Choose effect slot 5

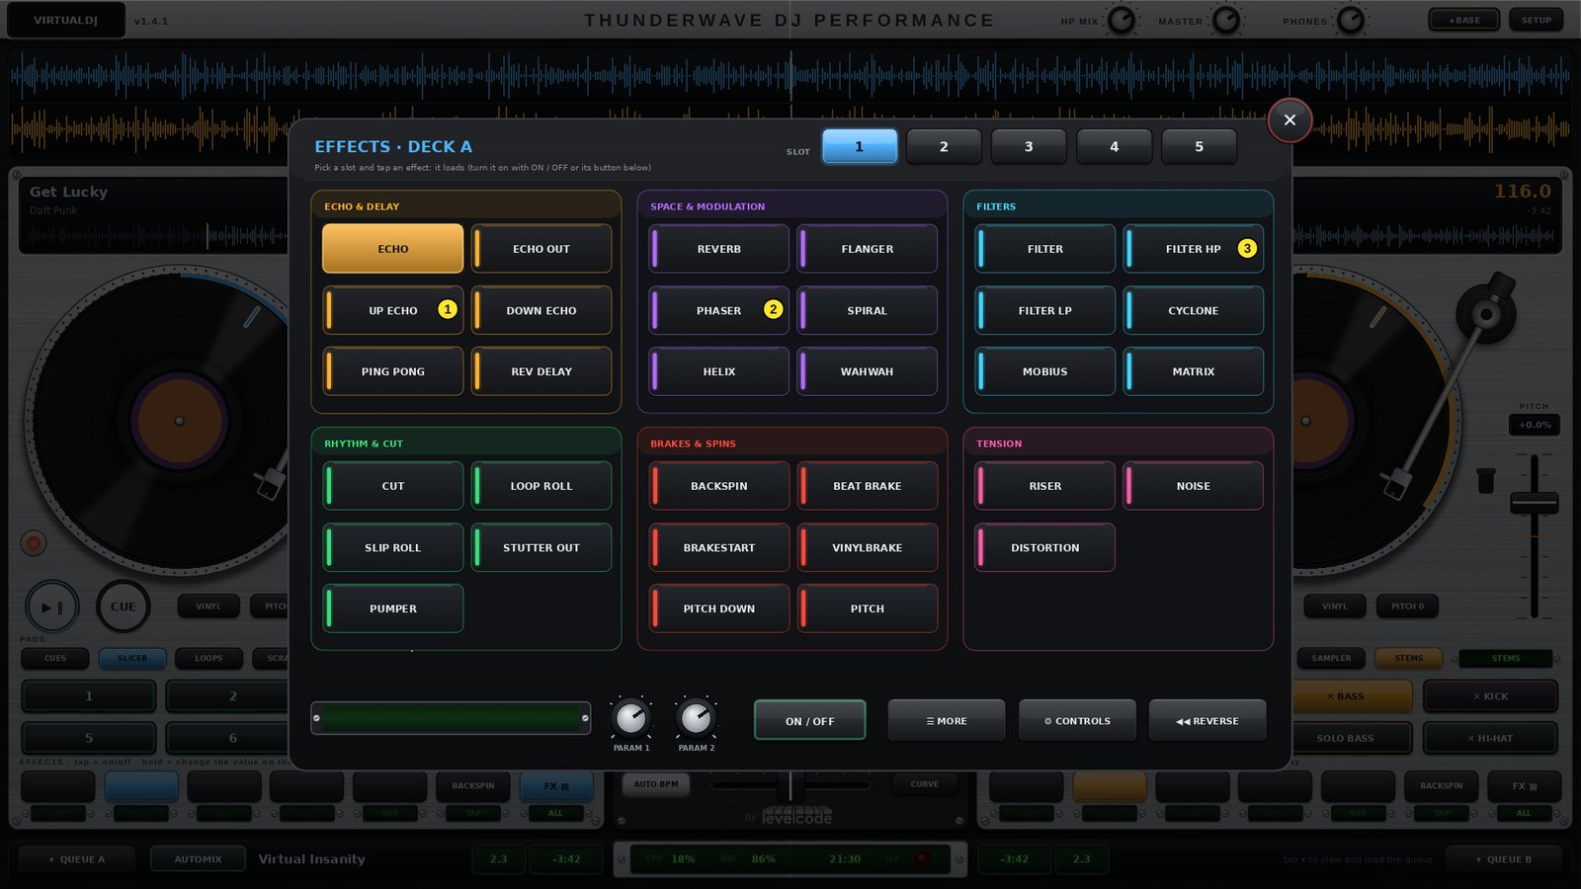tap(1200, 146)
